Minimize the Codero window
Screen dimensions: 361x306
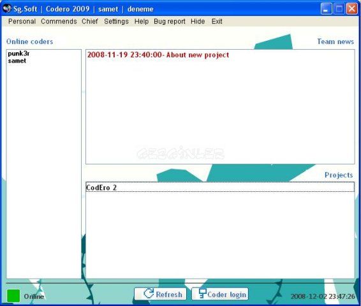coord(326,9)
